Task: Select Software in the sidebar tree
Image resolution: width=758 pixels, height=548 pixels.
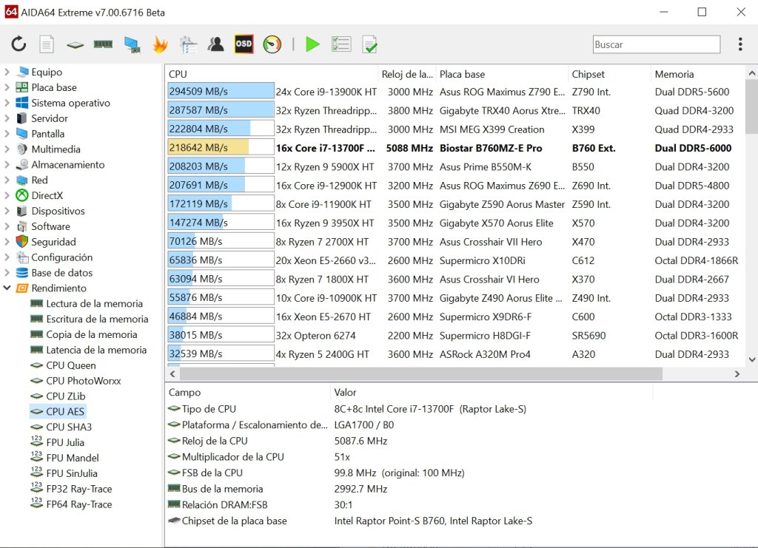Action: tap(50, 226)
